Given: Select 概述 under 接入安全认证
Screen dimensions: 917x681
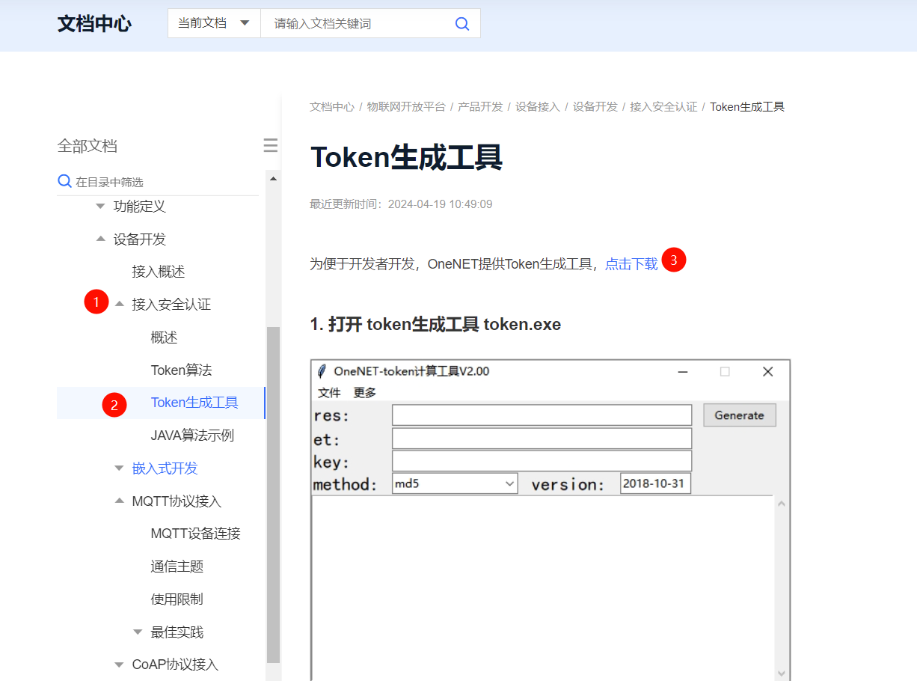Looking at the screenshot, I should [x=164, y=337].
